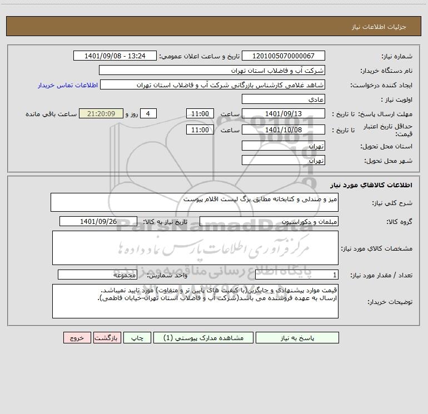Click the 'اطلاعات کالاهای مورد نیاز' section heading

pos(371,185)
